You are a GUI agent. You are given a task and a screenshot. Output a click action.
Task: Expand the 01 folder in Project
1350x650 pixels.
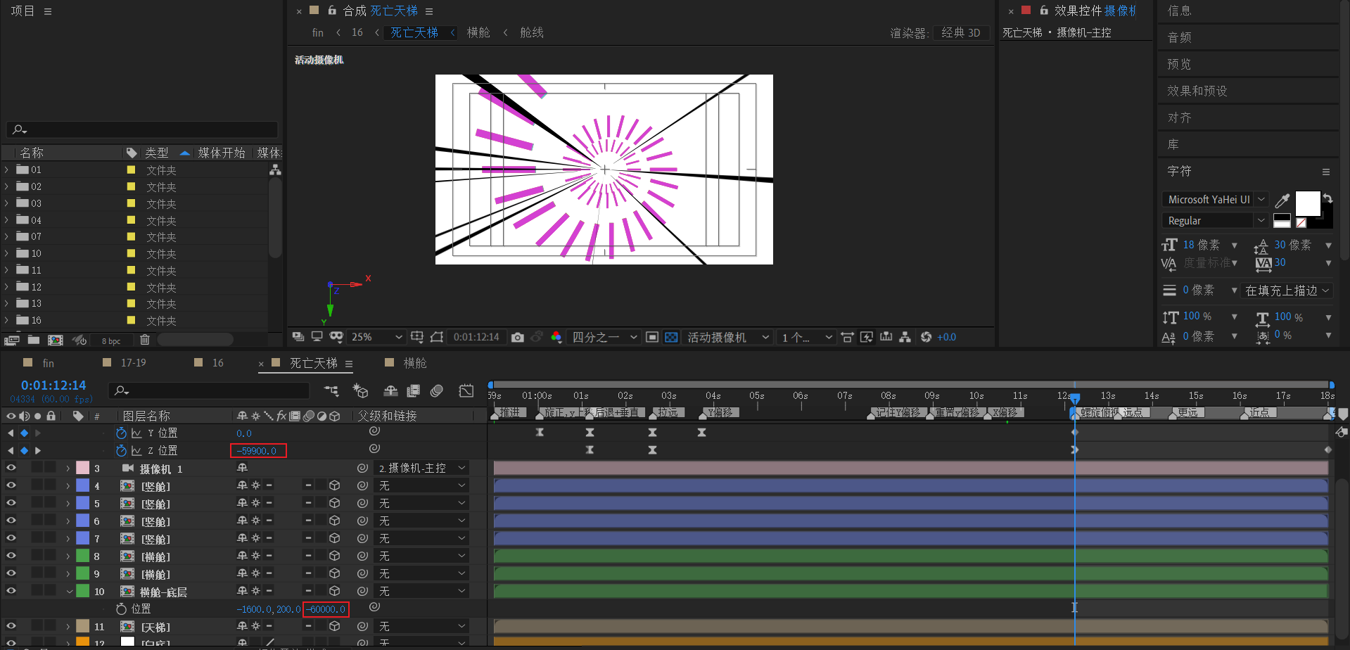point(6,170)
